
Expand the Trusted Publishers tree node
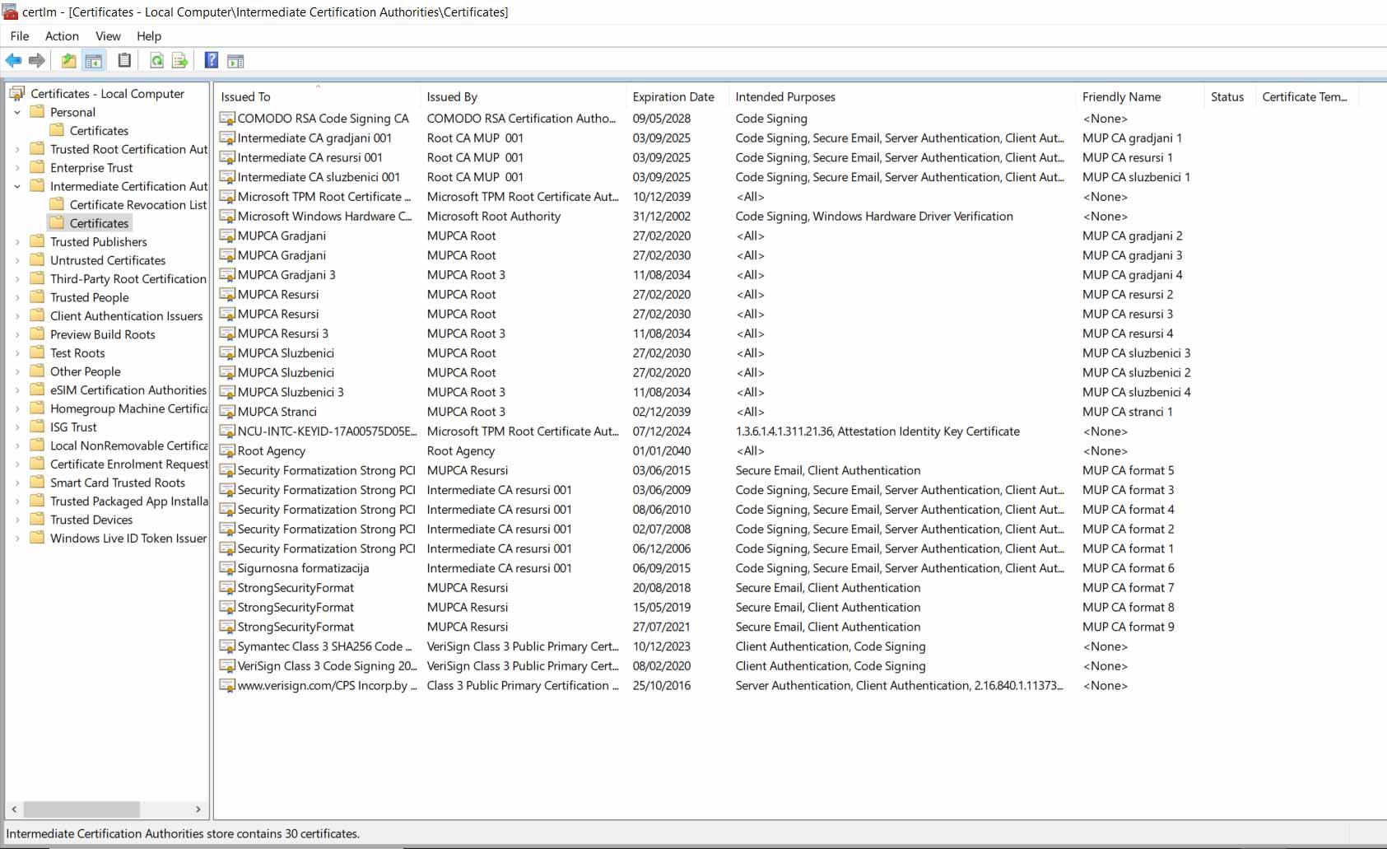(x=17, y=242)
